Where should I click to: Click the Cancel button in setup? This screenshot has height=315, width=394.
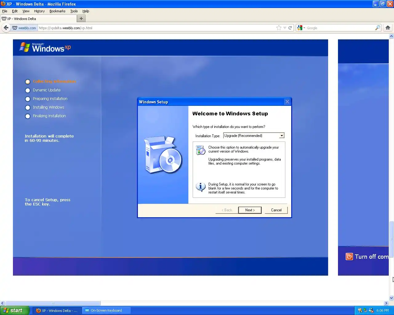pyautogui.click(x=276, y=210)
